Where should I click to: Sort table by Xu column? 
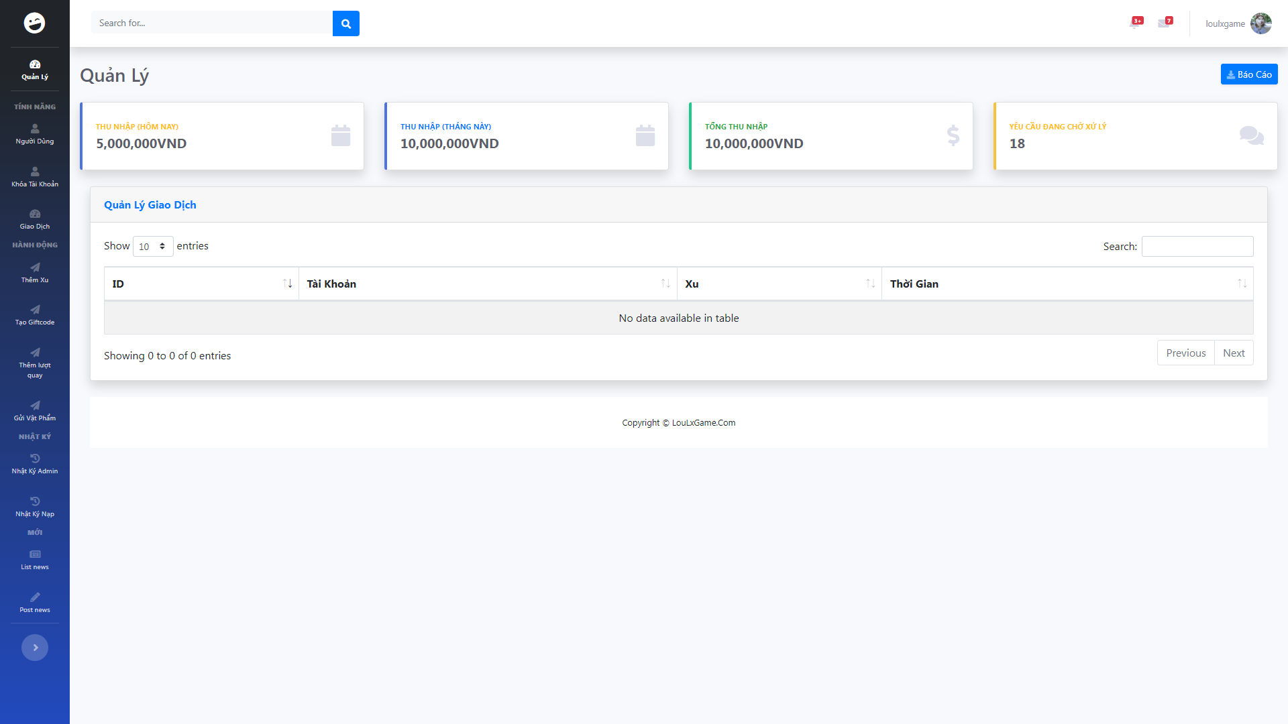[x=779, y=284]
